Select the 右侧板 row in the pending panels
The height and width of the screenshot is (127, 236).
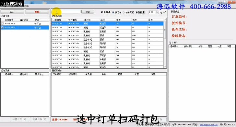click(x=107, y=32)
